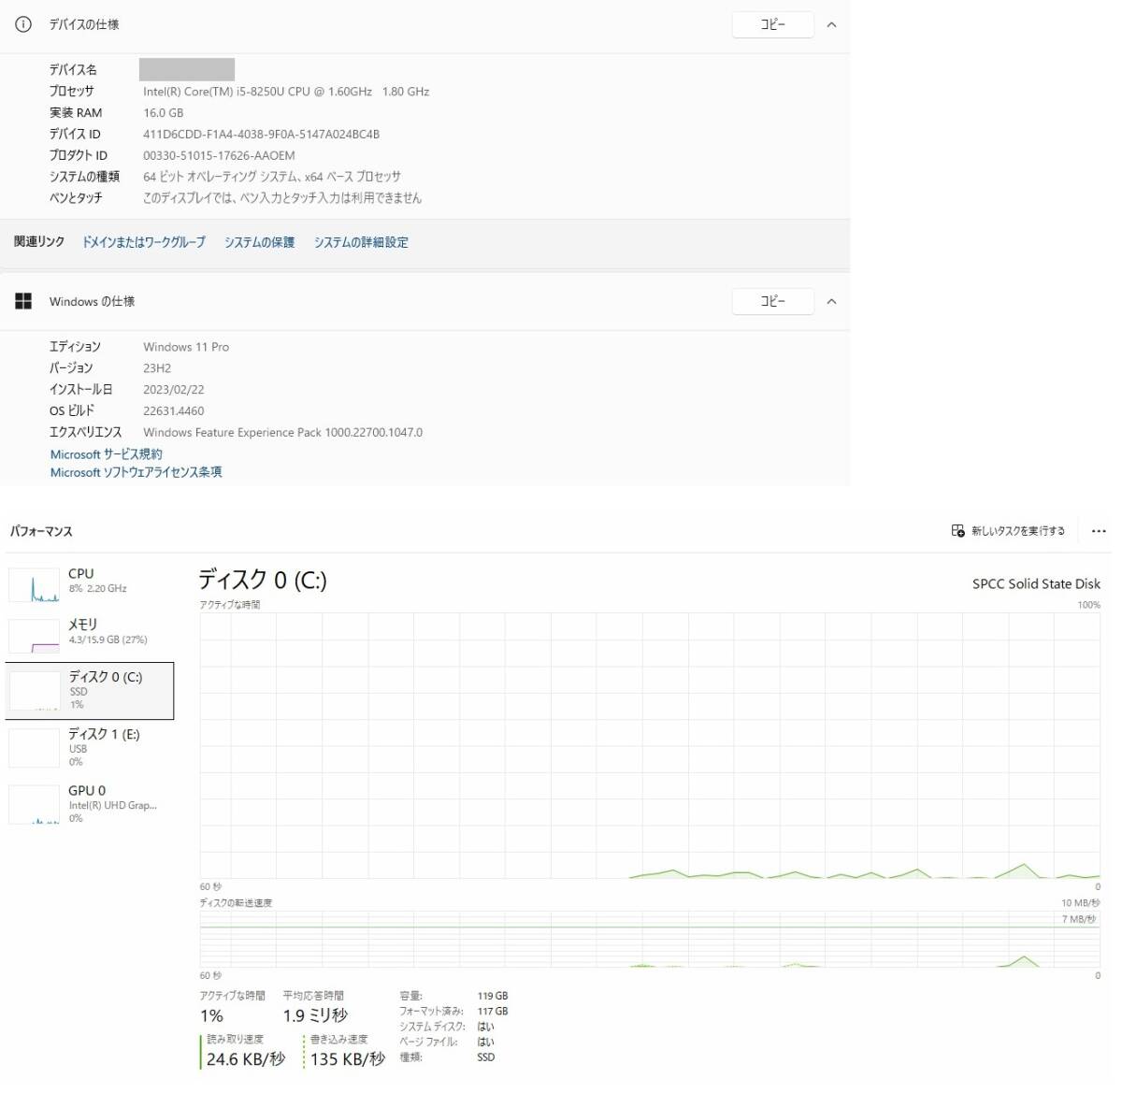Click the アクティブな時間 graph area
Image resolution: width=1122 pixels, height=1107 pixels.
650,746
